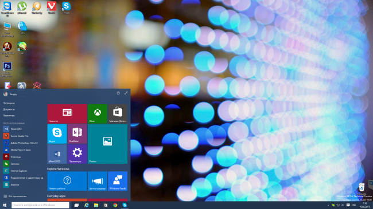Image resolution: width=373 pixels, height=209 pixels.
Task: Launch Anime Studio Pro desktop shortcut
Action: [x=7, y=49]
